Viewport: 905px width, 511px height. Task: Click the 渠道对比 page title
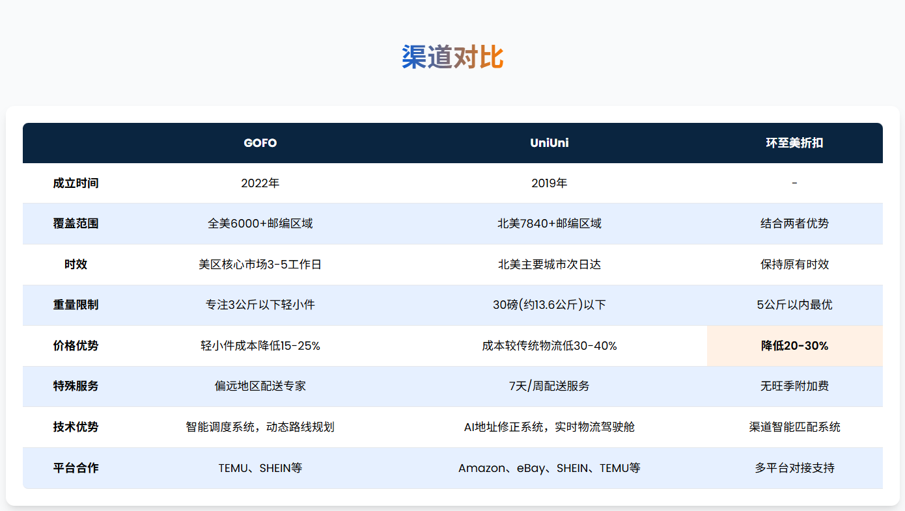452,58
